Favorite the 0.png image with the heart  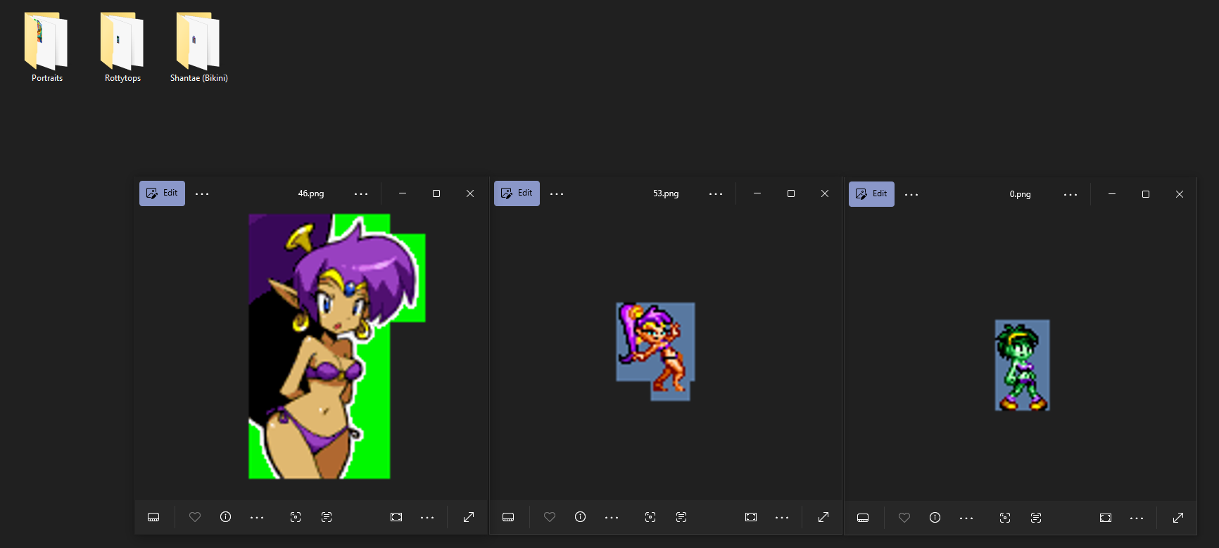point(904,518)
